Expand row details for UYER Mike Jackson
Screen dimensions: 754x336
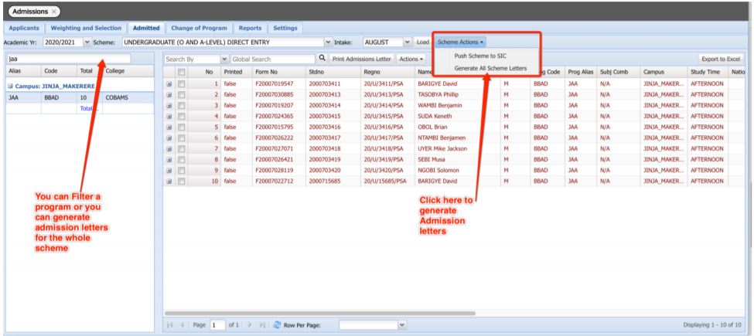pos(169,149)
